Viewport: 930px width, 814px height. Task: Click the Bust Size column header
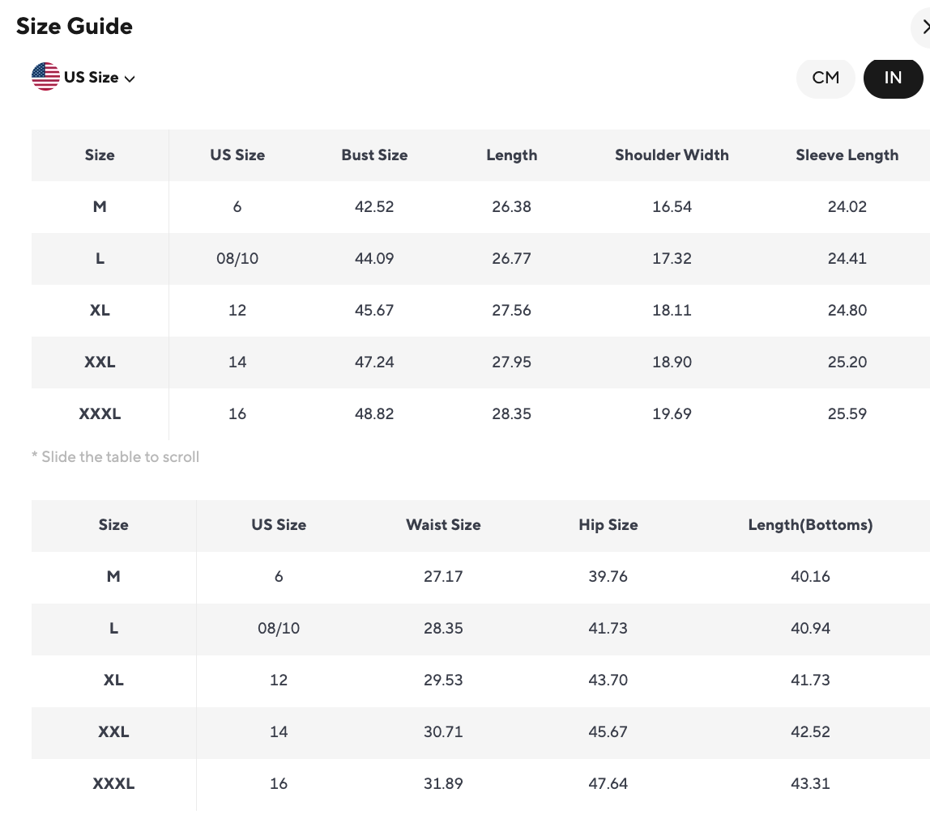click(374, 155)
